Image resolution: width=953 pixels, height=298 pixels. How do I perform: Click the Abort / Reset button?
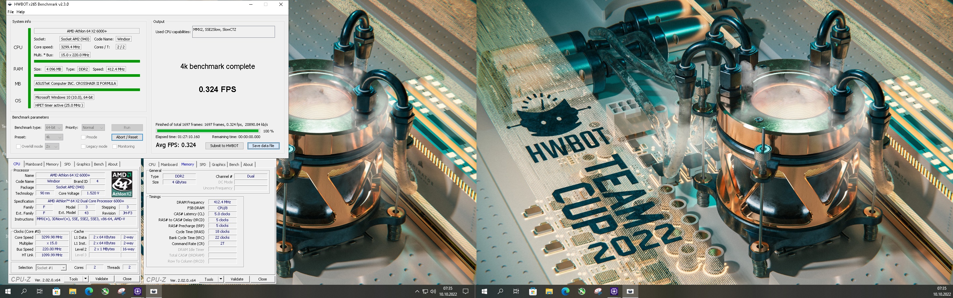coord(127,137)
